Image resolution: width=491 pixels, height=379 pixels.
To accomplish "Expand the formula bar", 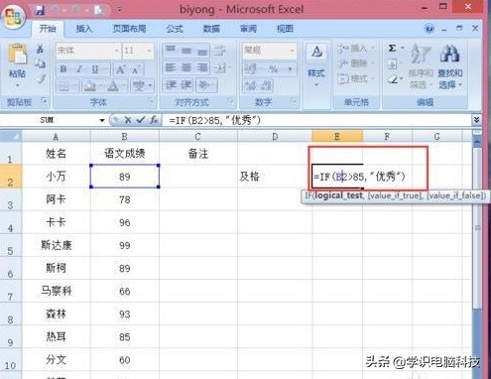I will tap(476, 120).
